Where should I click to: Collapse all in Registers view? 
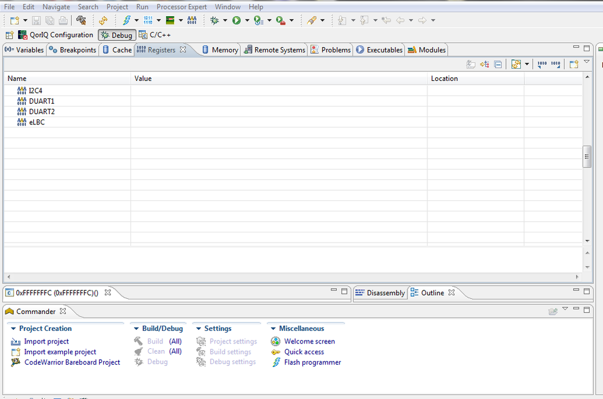coord(498,64)
